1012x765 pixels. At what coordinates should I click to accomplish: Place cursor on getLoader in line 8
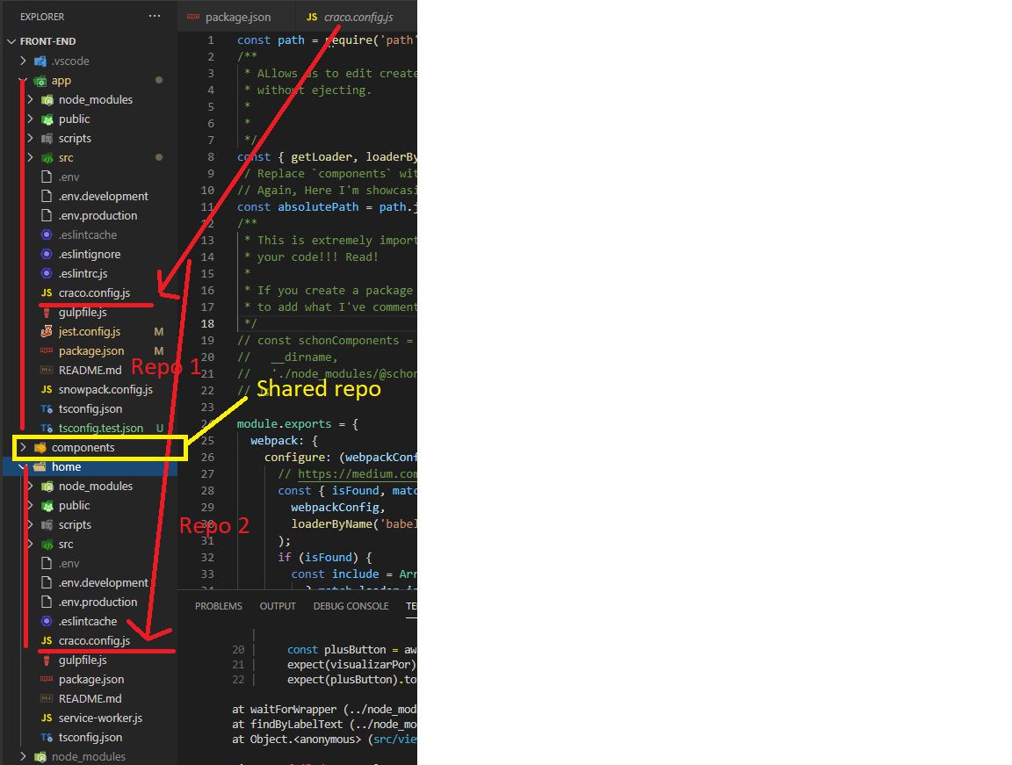(322, 156)
